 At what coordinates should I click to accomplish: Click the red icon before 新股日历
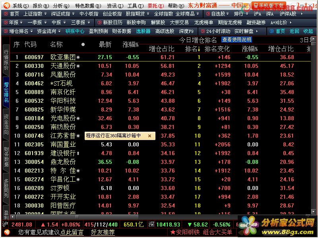pyautogui.click(x=99, y=22)
